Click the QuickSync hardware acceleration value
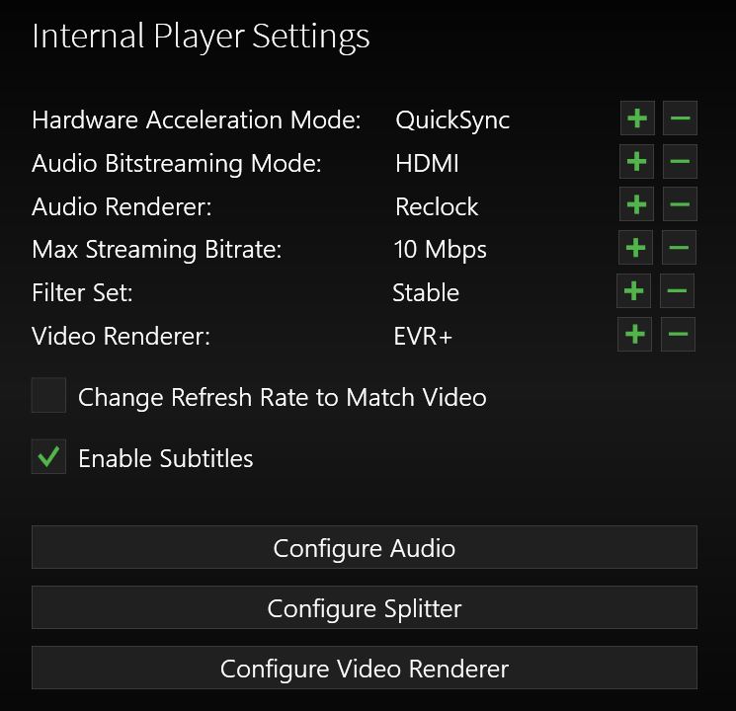Screen dimensions: 736x711 point(452,120)
